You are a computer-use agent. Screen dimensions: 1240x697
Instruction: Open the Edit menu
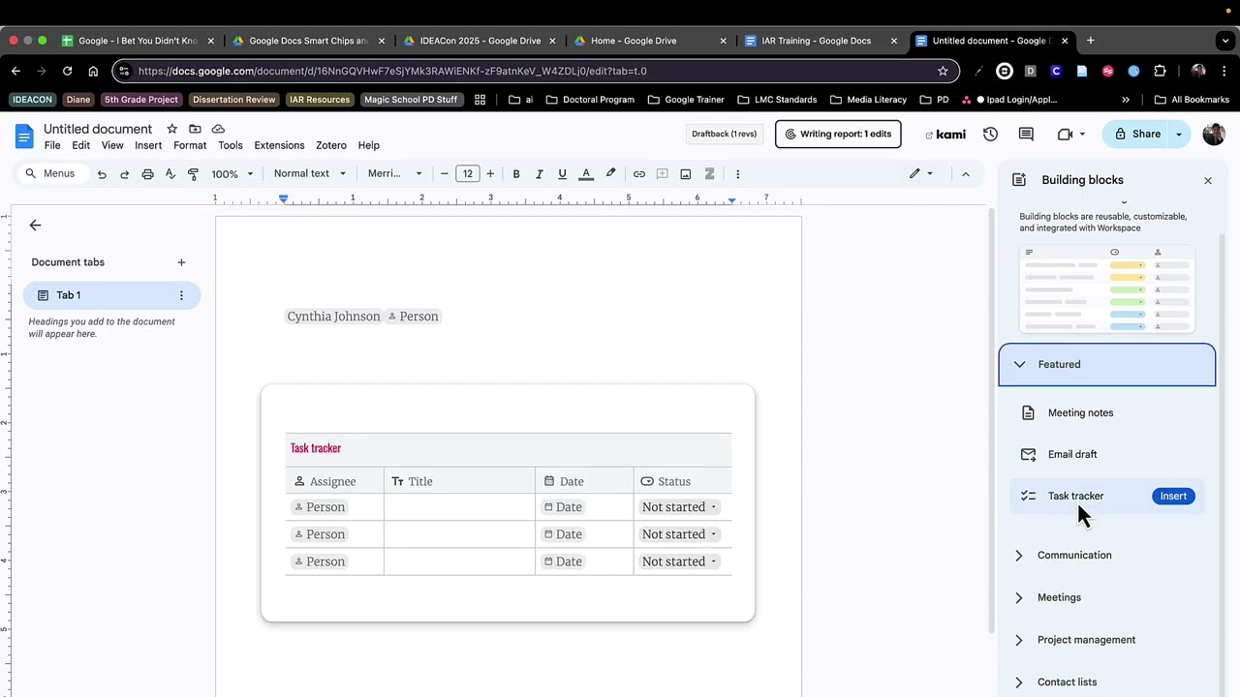(80, 145)
